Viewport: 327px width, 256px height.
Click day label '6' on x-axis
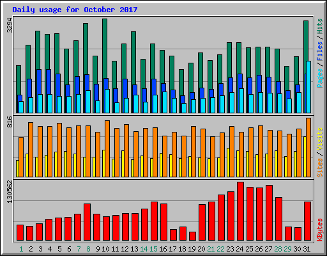pyautogui.click(x=69, y=249)
